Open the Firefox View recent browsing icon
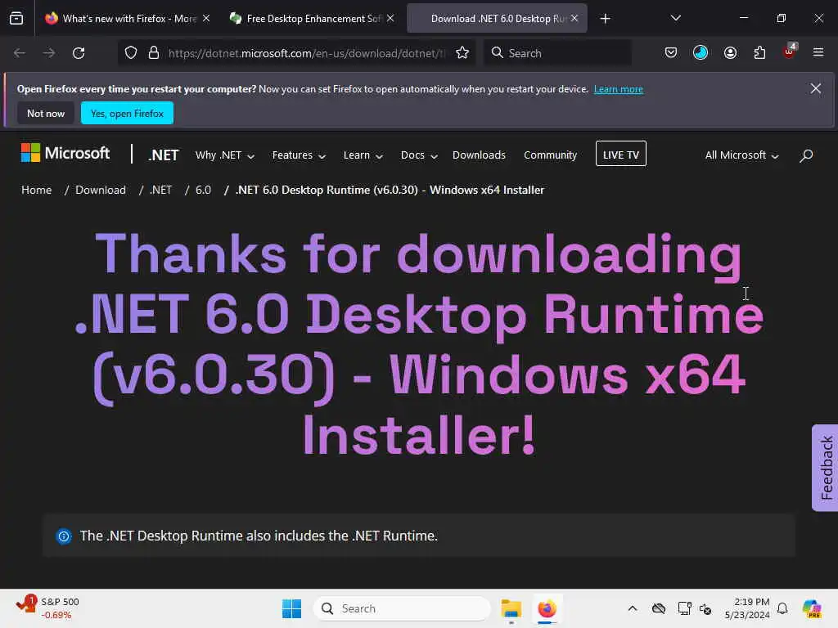Screen dimensions: 838x628 16,18
